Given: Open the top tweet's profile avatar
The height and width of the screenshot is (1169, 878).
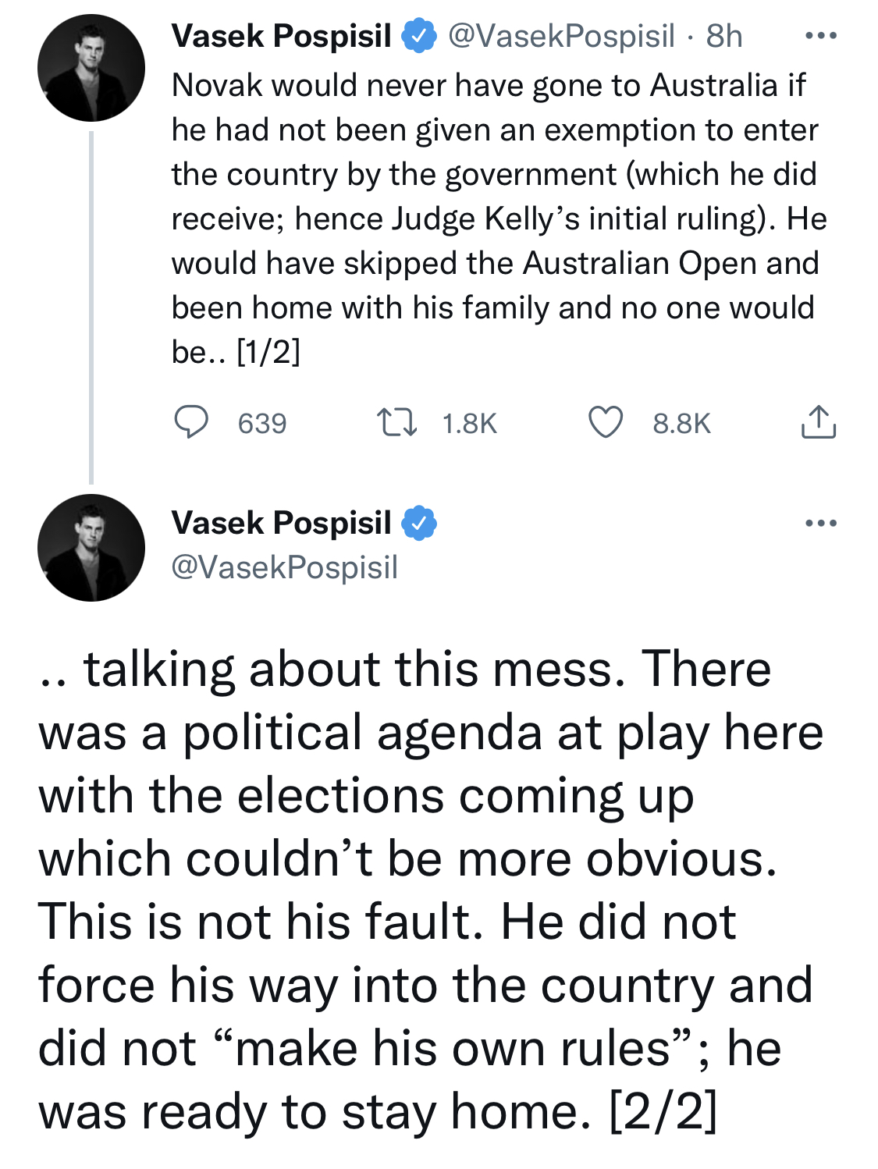Looking at the screenshot, I should point(91,68).
